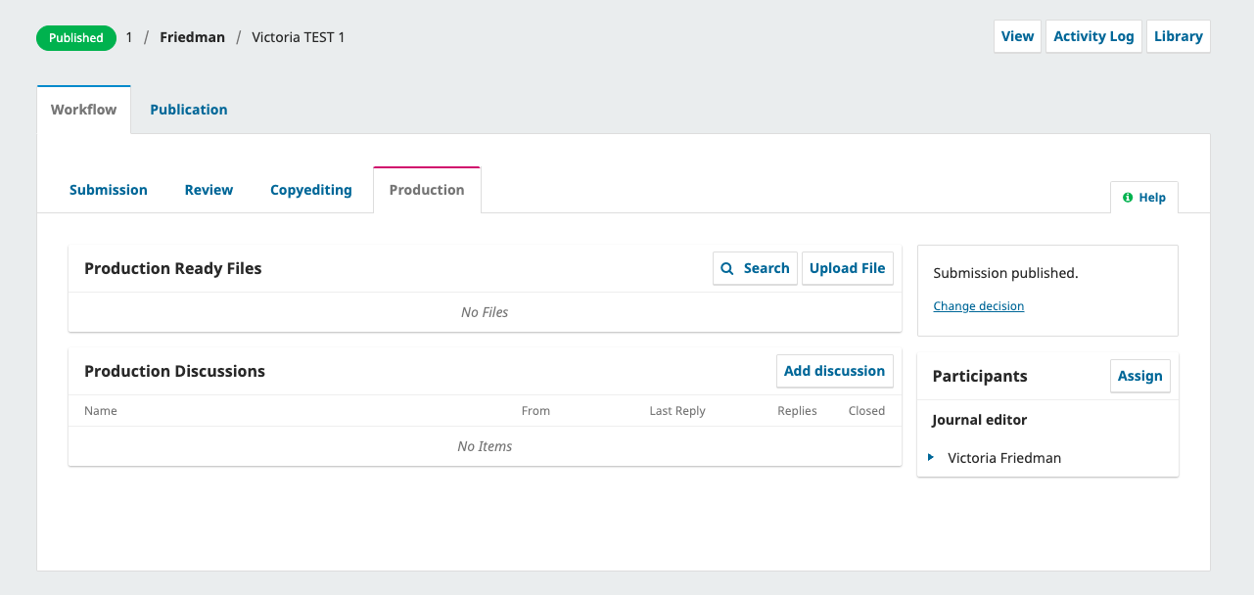This screenshot has width=1254, height=595.
Task: Open the Submission stage tab
Action: (x=109, y=190)
